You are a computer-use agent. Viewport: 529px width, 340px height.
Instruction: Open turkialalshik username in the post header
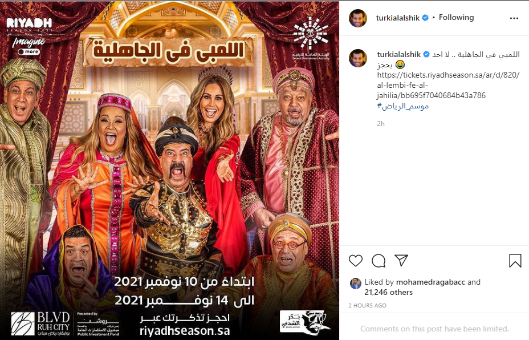coord(398,18)
